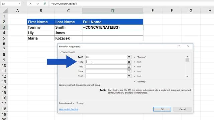Click inside the Text2 input field
Viewport: 214px width, 120px height.
(106, 62)
